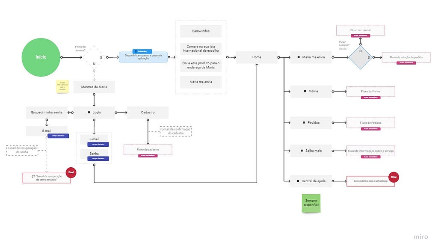Click the Pular tutorial decision diamond
438x249 pixels.
pos(360,58)
